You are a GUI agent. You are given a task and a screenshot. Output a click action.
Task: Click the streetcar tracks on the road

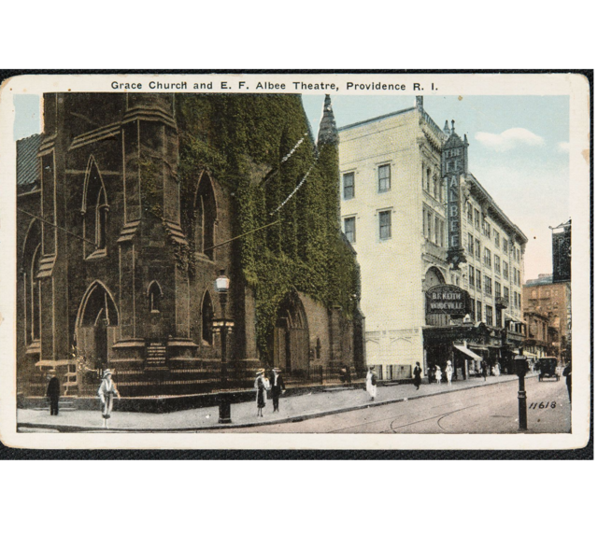420,417
